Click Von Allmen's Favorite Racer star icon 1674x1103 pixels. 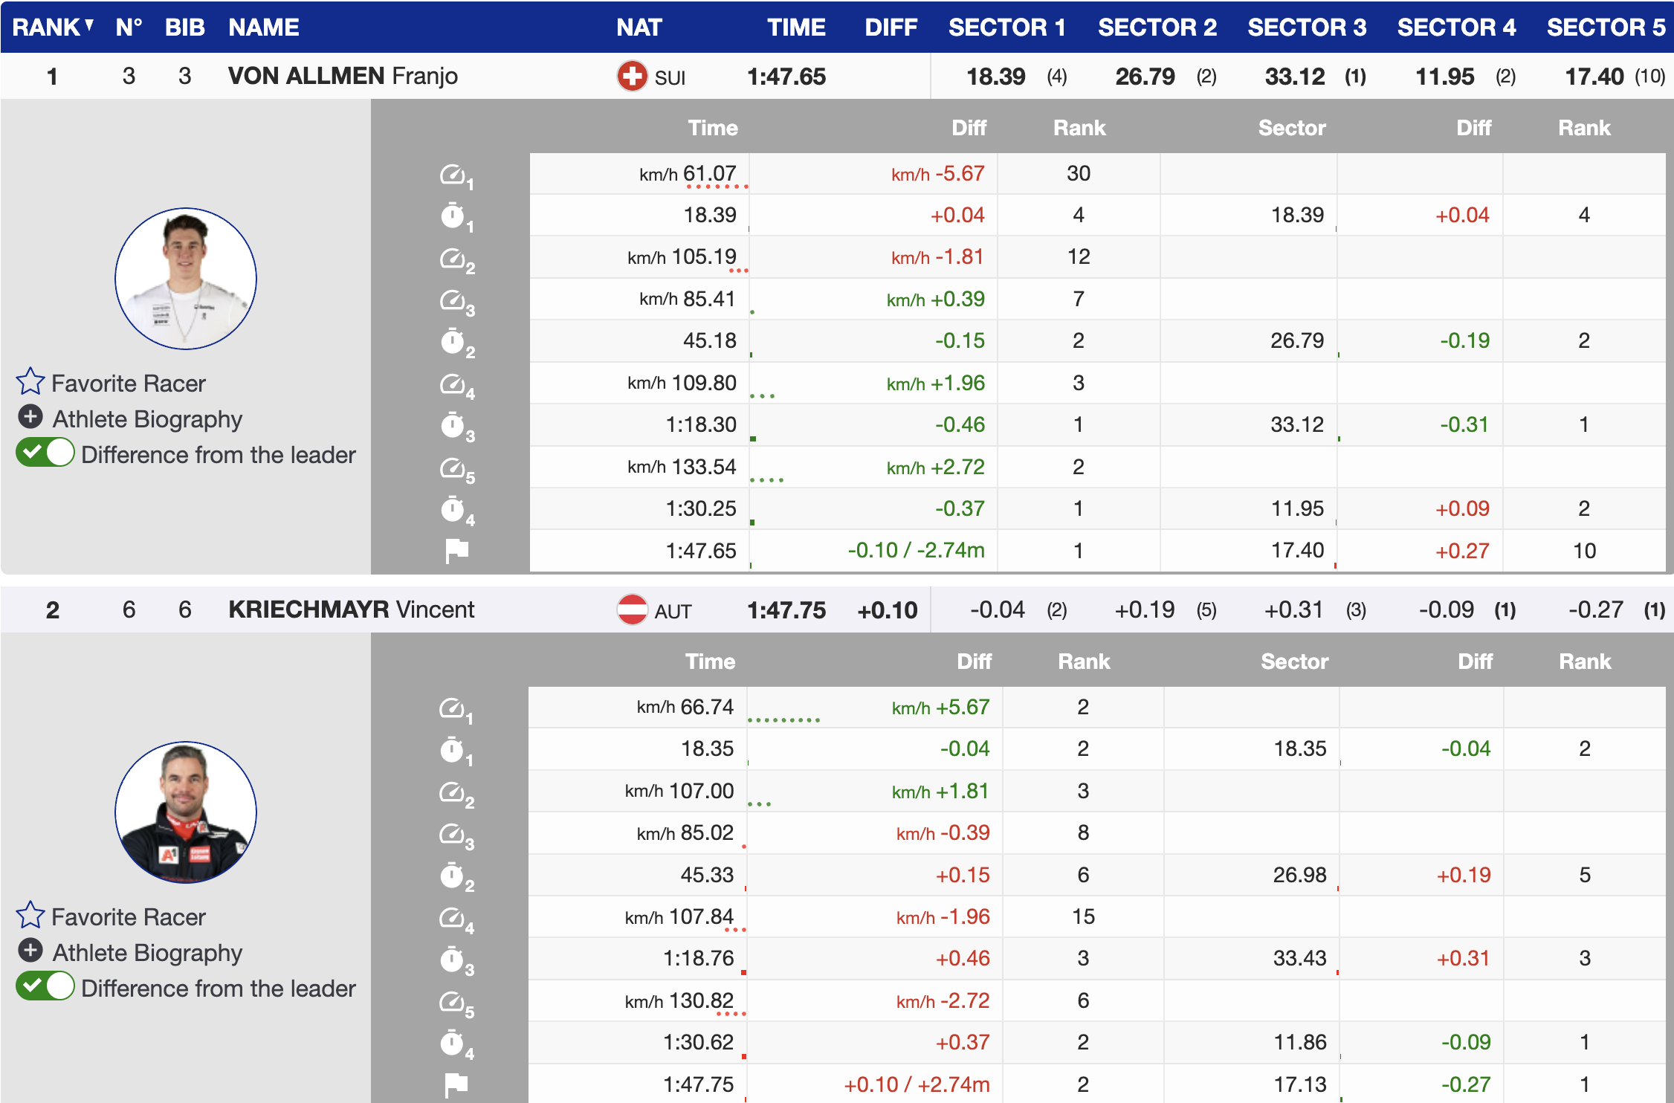[30, 381]
